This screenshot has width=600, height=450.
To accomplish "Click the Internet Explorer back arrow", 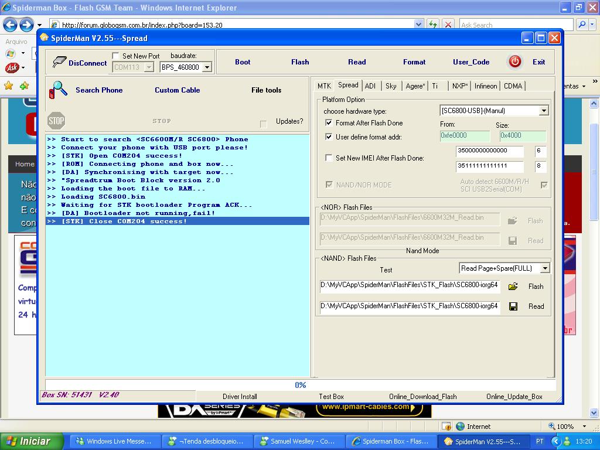I will pos(11,25).
